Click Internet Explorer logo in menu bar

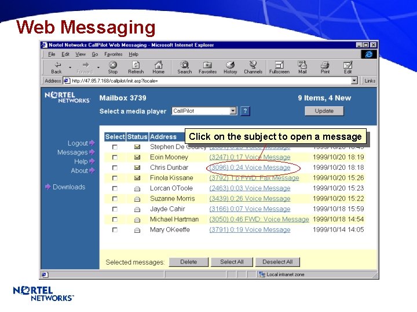coord(368,54)
